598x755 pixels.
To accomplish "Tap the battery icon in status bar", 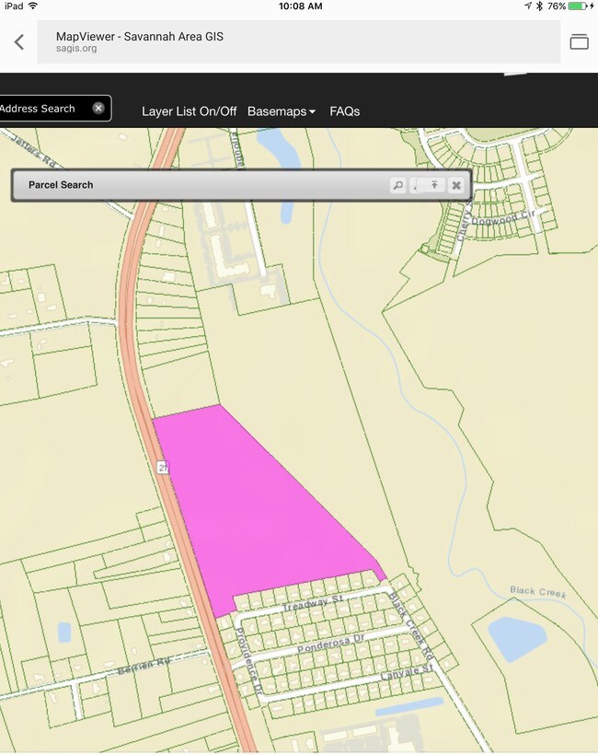I will click(x=577, y=6).
